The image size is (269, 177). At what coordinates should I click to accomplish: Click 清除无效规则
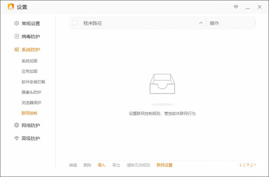(138, 165)
